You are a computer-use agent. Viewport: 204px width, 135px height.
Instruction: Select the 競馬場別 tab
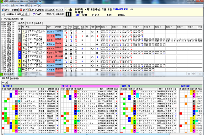point(15,79)
